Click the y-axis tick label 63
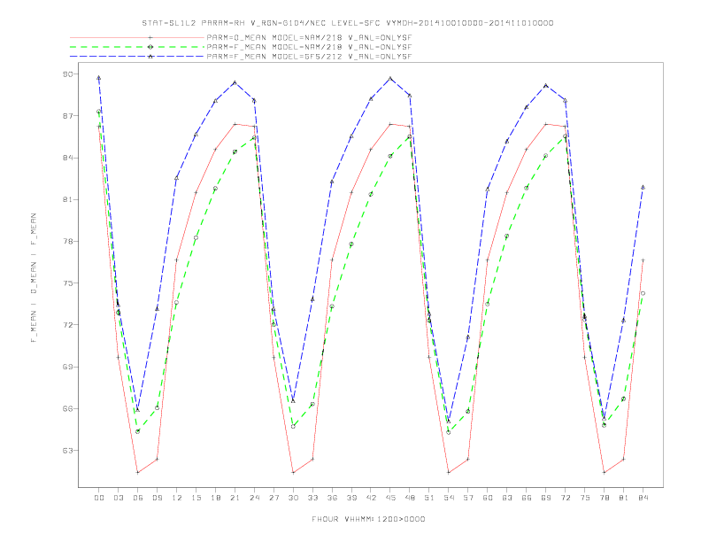Screen dimensions: 701x542 pos(67,450)
